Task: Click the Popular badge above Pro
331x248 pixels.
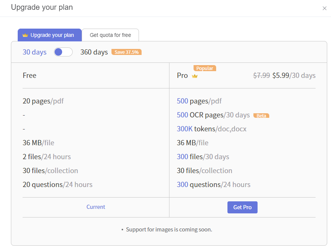Action: point(204,68)
